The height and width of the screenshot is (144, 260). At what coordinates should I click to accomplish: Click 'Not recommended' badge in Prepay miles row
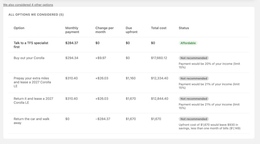(194, 78)
